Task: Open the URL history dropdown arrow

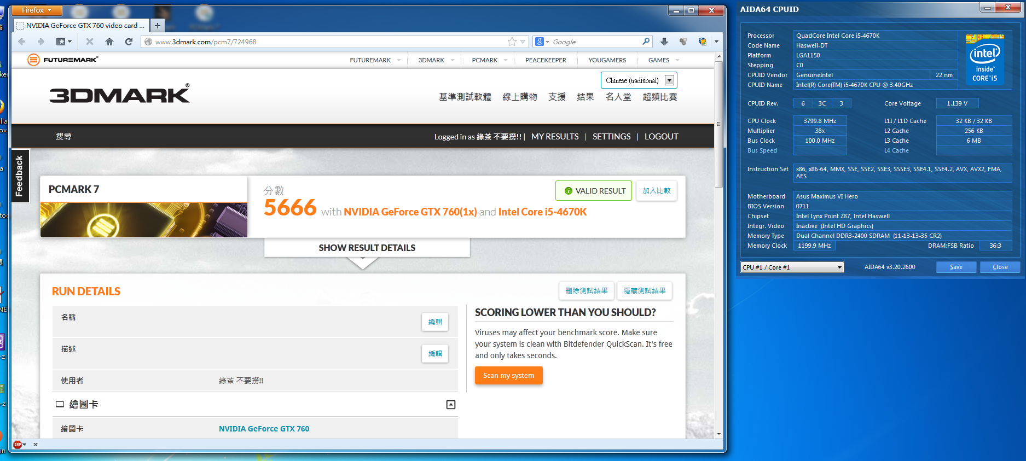Action: (523, 42)
